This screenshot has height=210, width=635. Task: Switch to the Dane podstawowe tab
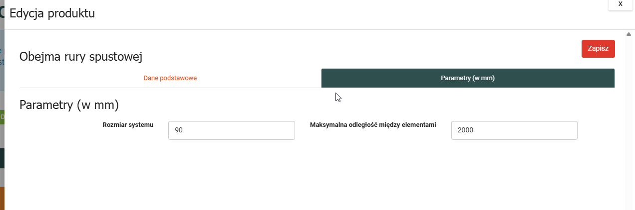pos(170,78)
